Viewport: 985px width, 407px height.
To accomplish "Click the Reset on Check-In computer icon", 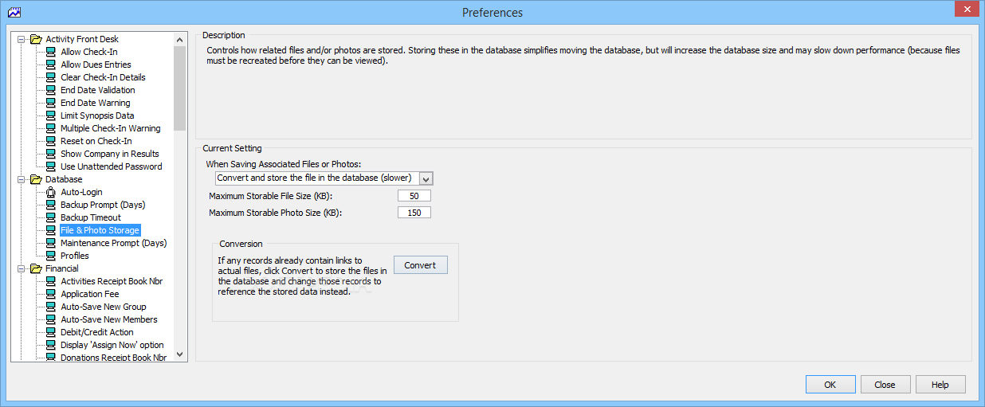I will (50, 141).
